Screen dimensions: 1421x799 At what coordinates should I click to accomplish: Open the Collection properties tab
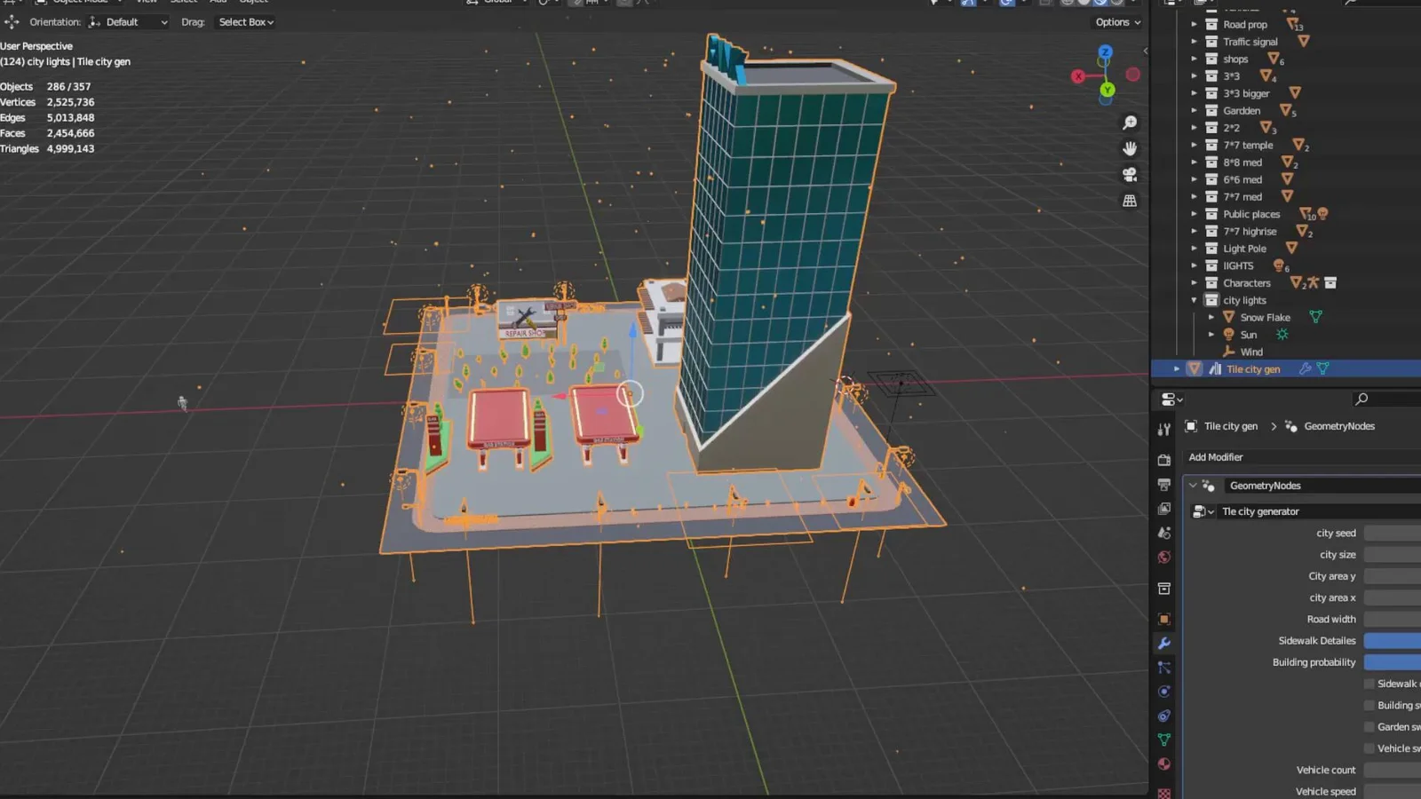(x=1164, y=589)
